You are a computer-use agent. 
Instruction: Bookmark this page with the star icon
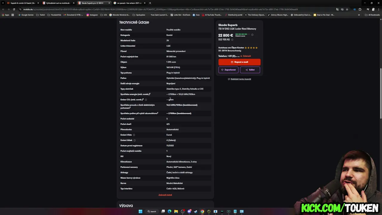click(x=347, y=9)
